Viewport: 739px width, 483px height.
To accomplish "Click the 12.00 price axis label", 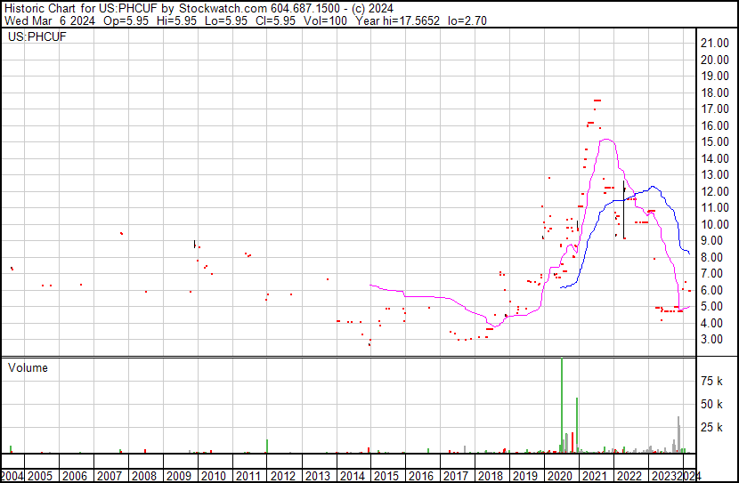I will coord(715,191).
